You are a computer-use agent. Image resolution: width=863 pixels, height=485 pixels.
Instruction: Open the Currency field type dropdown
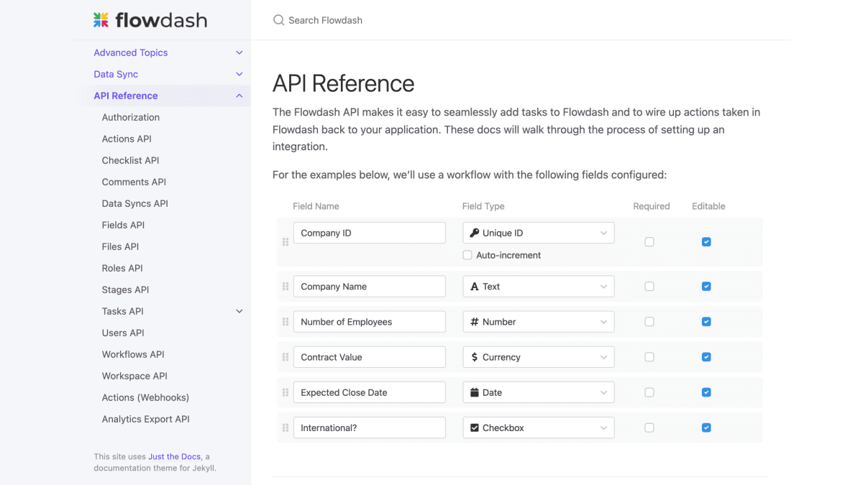(539, 357)
